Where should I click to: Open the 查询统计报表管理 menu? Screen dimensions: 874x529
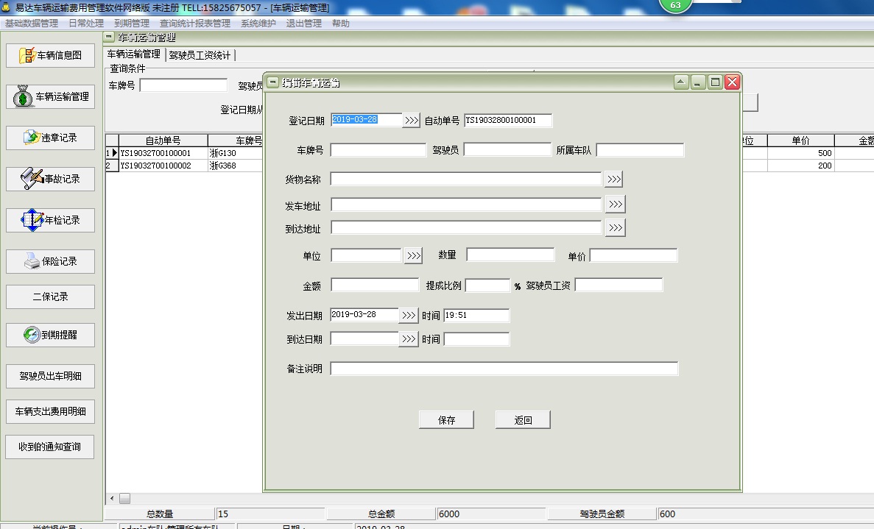194,23
